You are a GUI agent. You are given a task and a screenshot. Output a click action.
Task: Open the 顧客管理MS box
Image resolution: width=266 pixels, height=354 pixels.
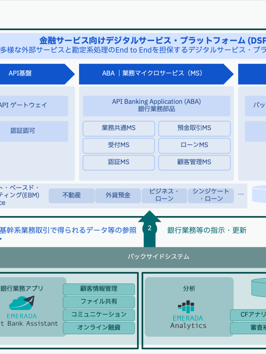(x=194, y=162)
